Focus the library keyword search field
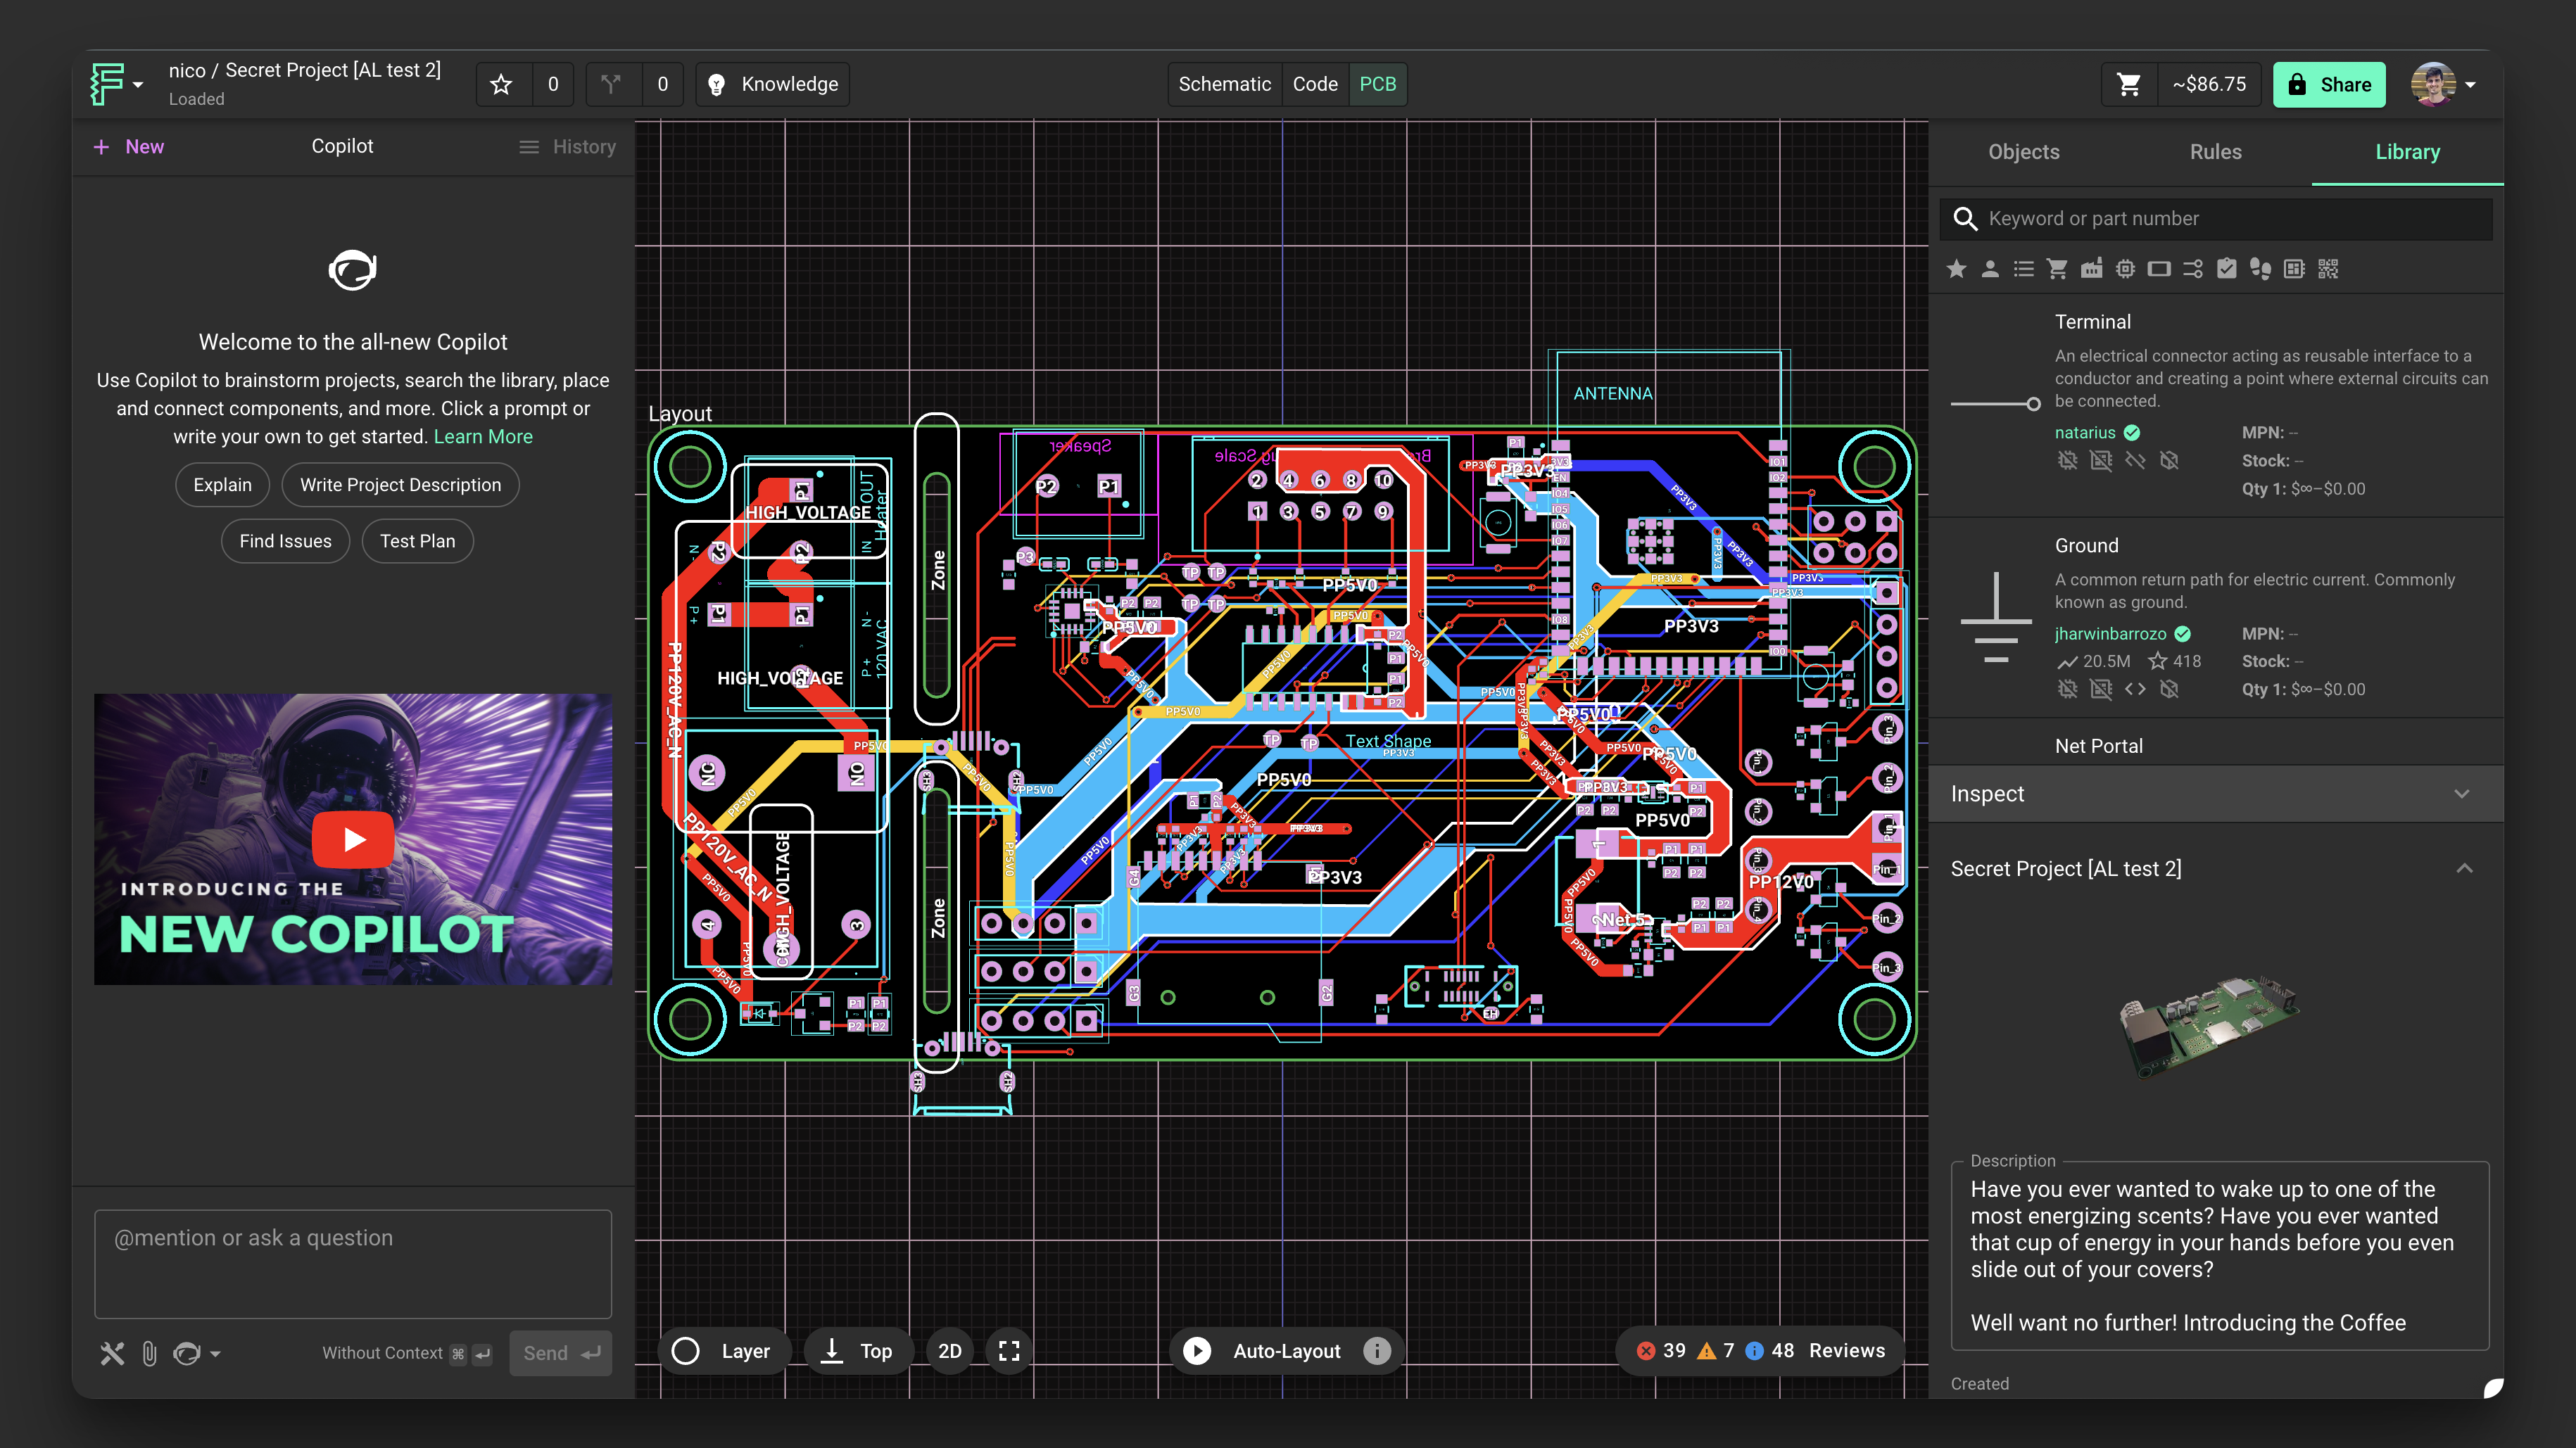 tap(2215, 219)
